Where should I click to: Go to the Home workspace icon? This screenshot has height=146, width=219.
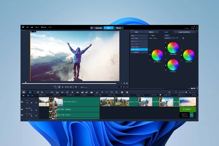[x=92, y=28]
